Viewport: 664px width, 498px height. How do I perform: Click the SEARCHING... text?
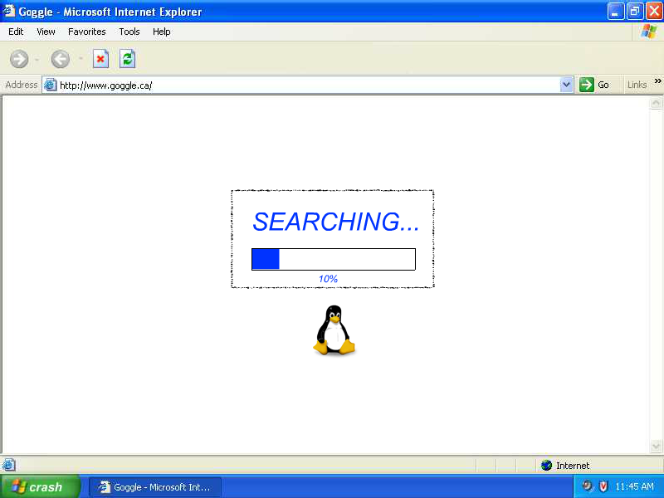[x=336, y=222]
